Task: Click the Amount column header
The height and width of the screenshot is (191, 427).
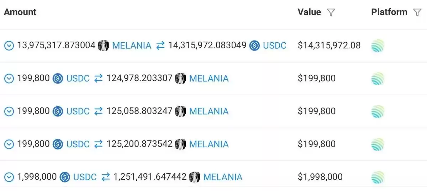Action: tap(20, 12)
